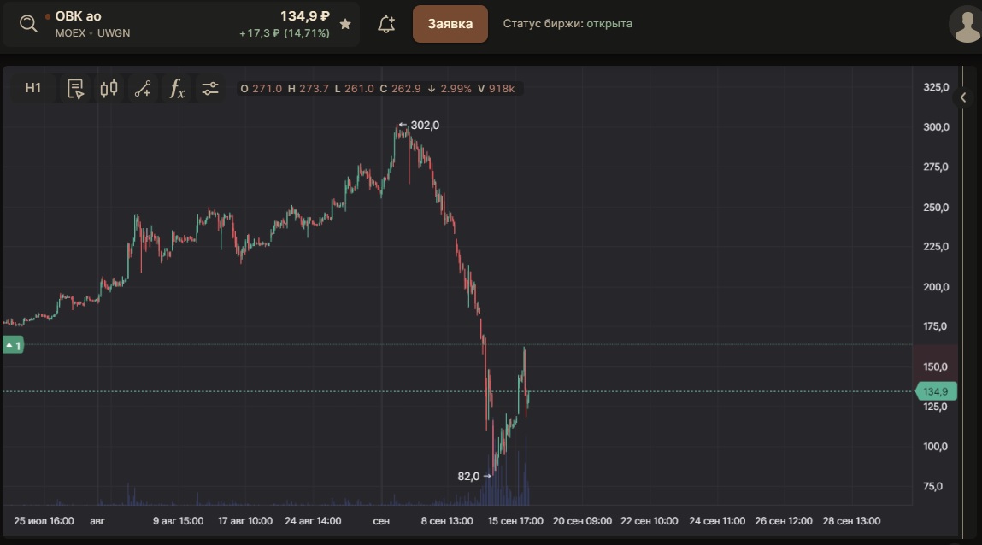Open the H1 timeframe selector

pyautogui.click(x=33, y=88)
